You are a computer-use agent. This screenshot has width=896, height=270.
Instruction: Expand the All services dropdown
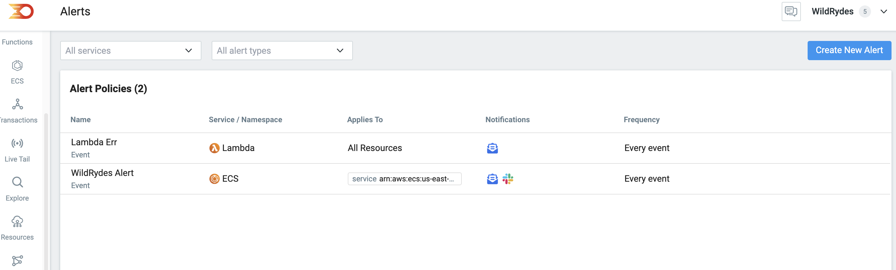[130, 51]
